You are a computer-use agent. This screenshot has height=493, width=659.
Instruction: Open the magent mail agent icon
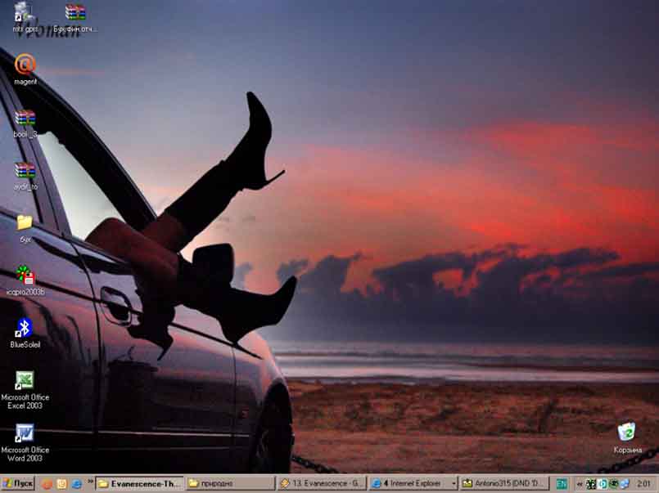click(25, 65)
